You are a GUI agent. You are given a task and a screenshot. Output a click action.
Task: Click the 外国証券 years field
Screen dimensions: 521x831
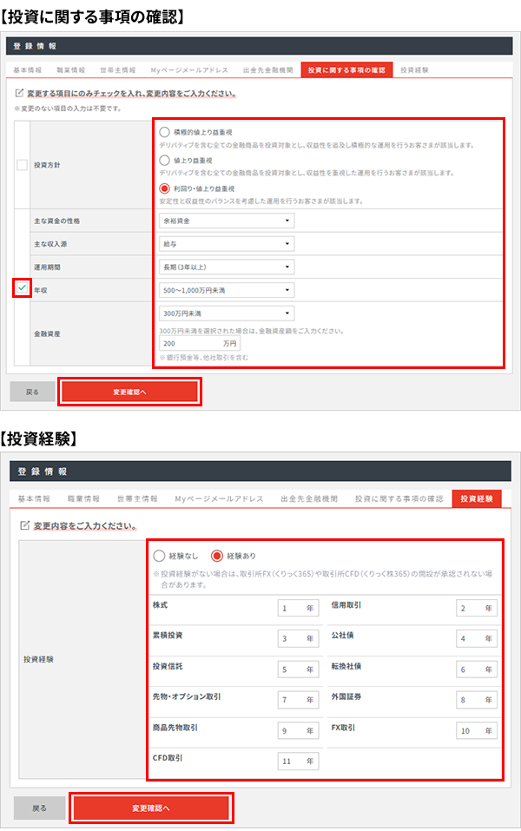[477, 700]
